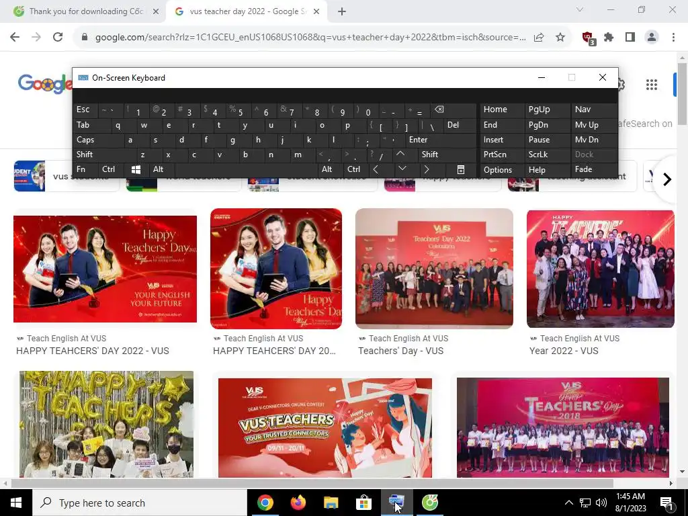Select the vus teacher day 2022 tab
The width and height of the screenshot is (688, 516).
[x=247, y=11]
